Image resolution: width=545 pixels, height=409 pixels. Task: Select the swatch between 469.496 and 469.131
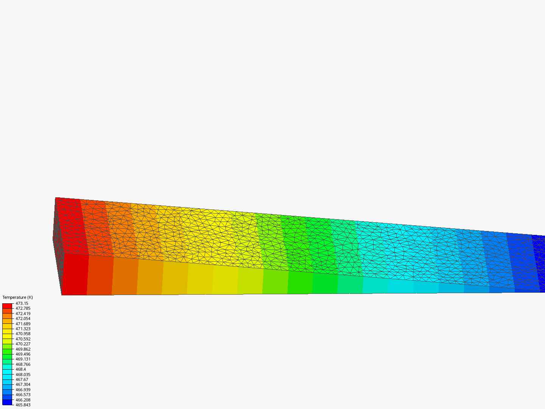point(7,356)
